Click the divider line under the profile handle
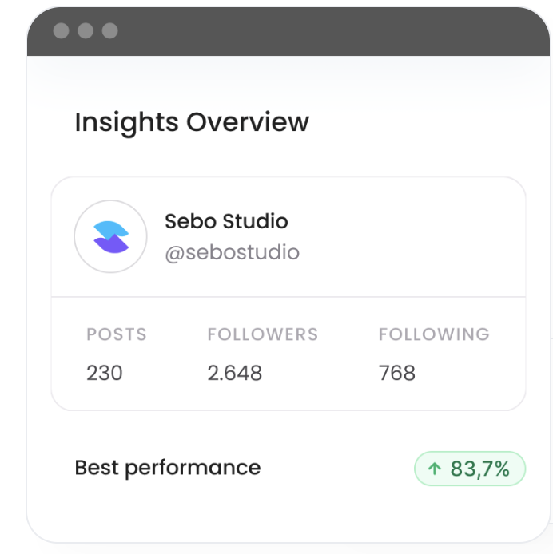 pyautogui.click(x=288, y=297)
